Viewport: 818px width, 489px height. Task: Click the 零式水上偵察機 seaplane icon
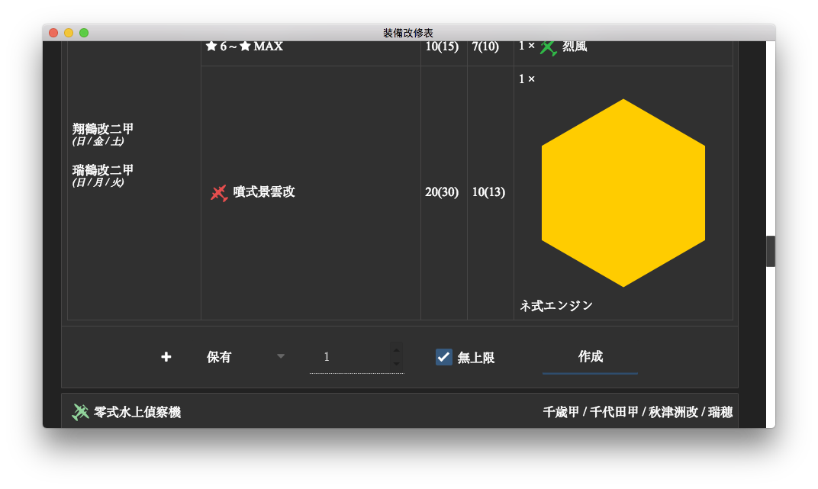coord(80,412)
